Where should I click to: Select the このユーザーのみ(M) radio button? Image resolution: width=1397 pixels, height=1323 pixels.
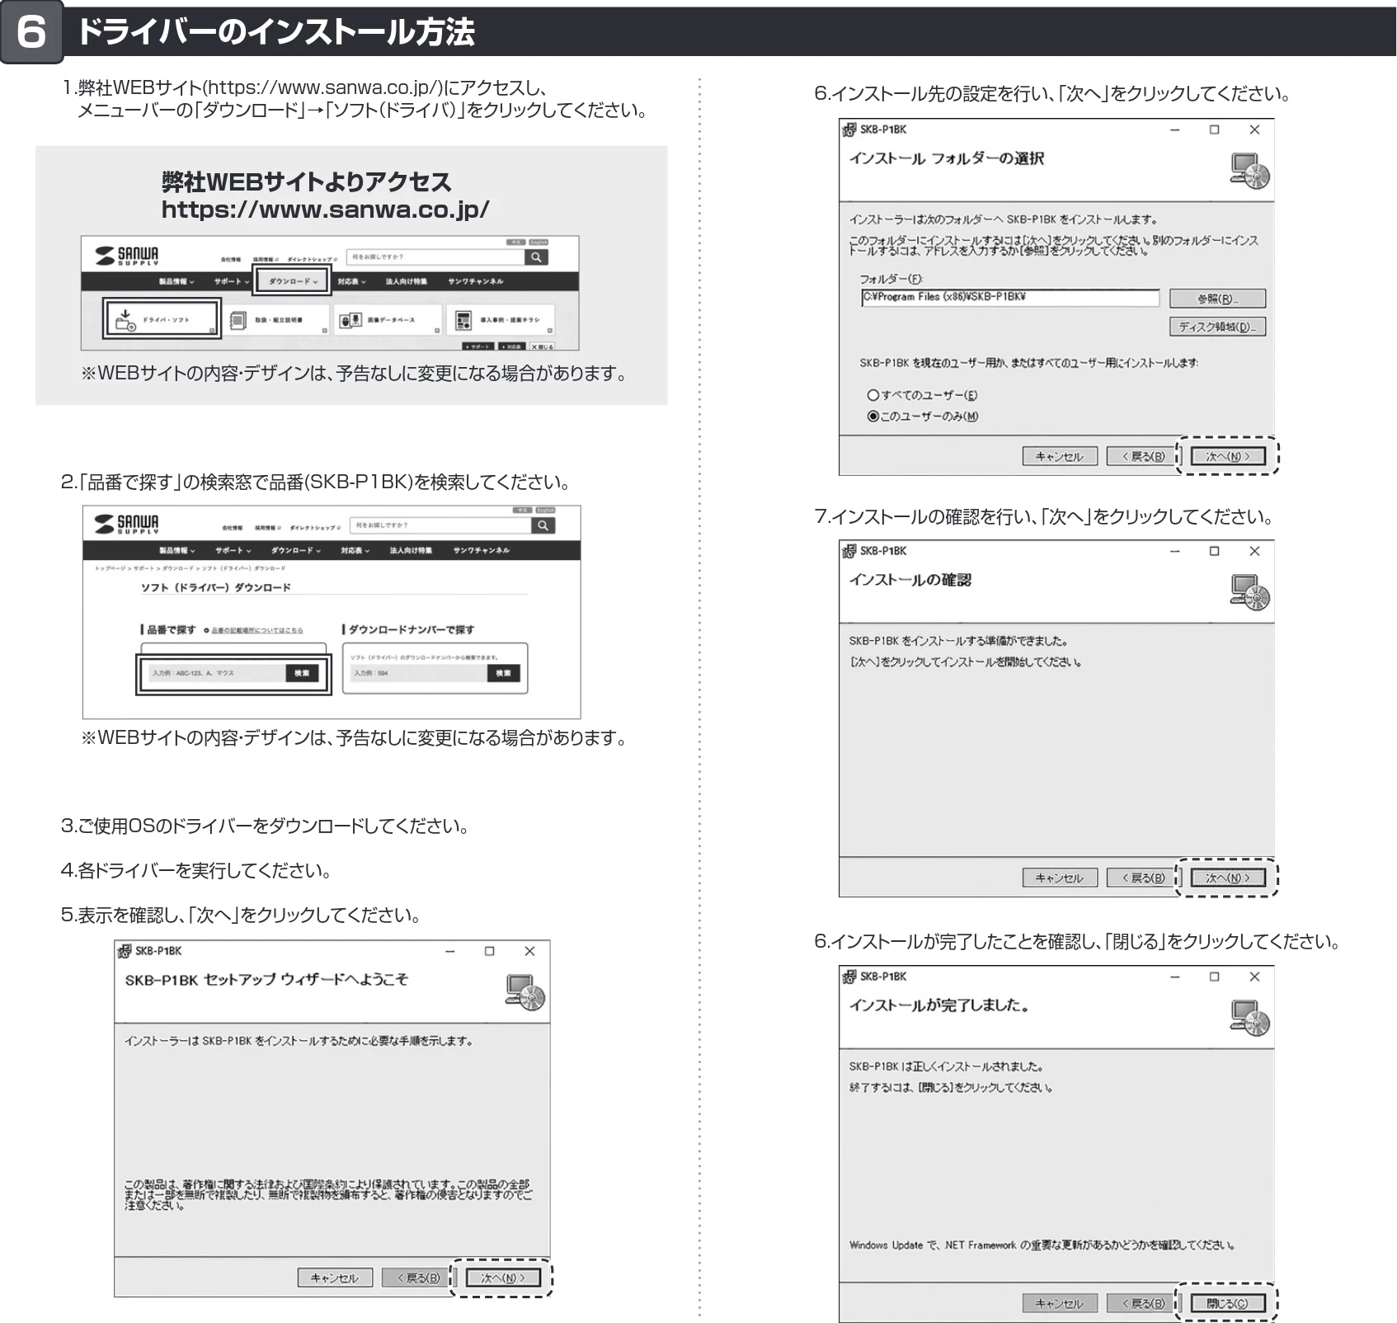tap(873, 417)
